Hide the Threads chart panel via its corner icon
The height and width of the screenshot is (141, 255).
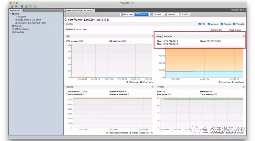tap(244, 87)
